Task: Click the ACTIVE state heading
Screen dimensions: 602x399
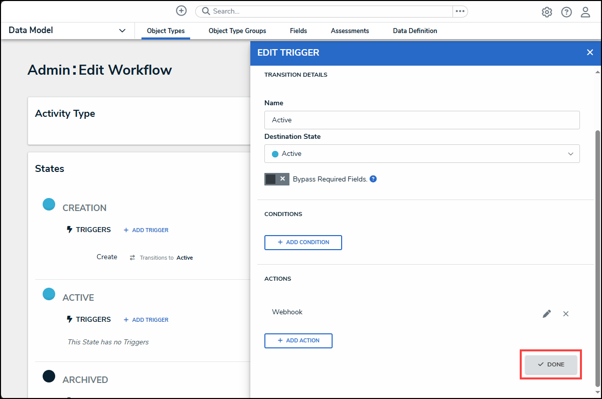Action: click(x=78, y=298)
